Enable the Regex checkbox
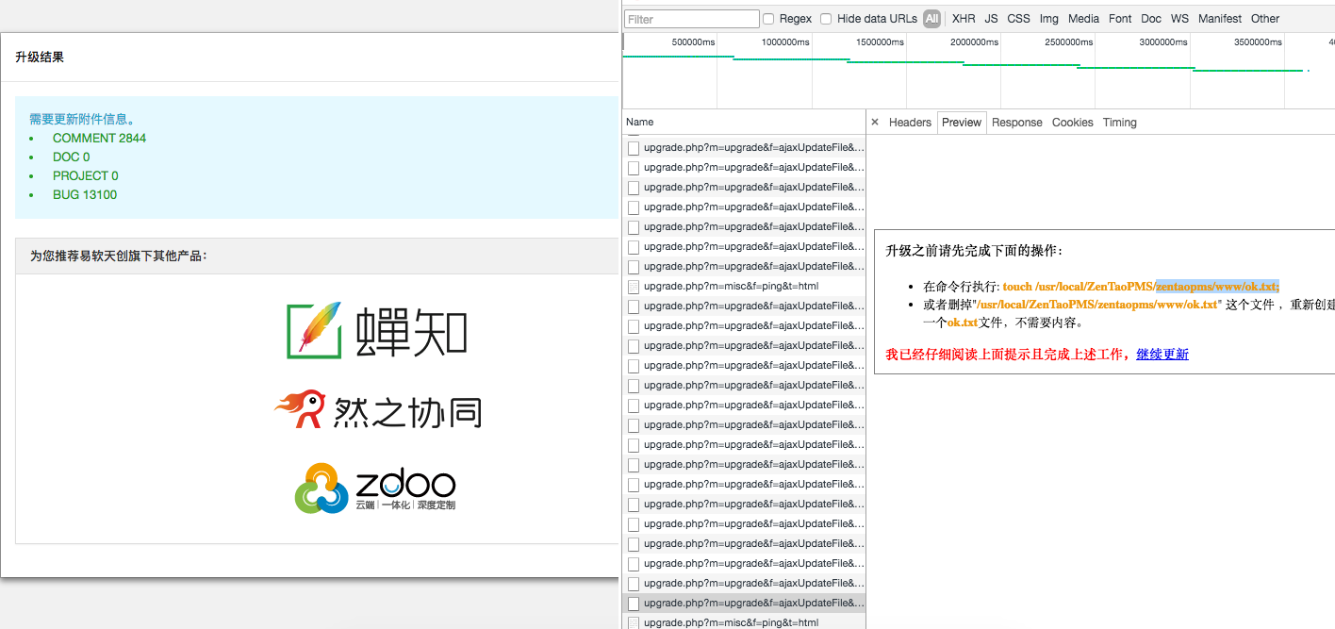 [x=768, y=19]
